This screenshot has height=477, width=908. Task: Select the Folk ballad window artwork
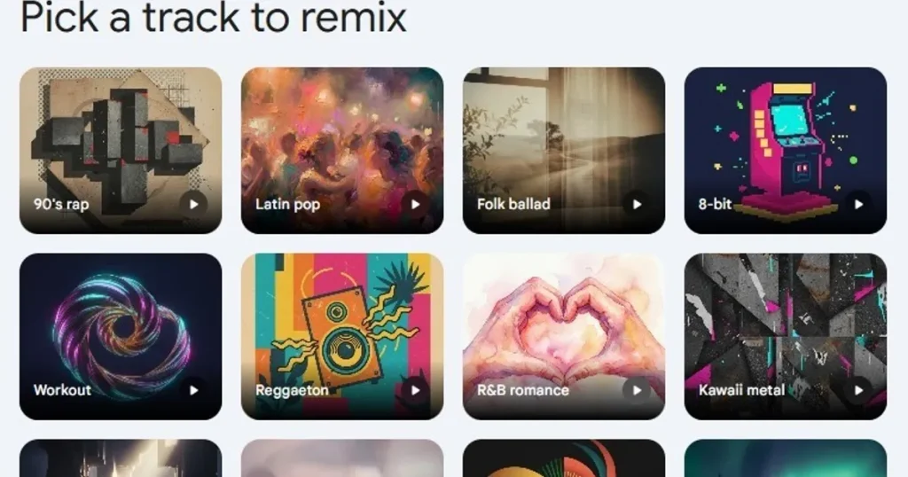pos(564,151)
